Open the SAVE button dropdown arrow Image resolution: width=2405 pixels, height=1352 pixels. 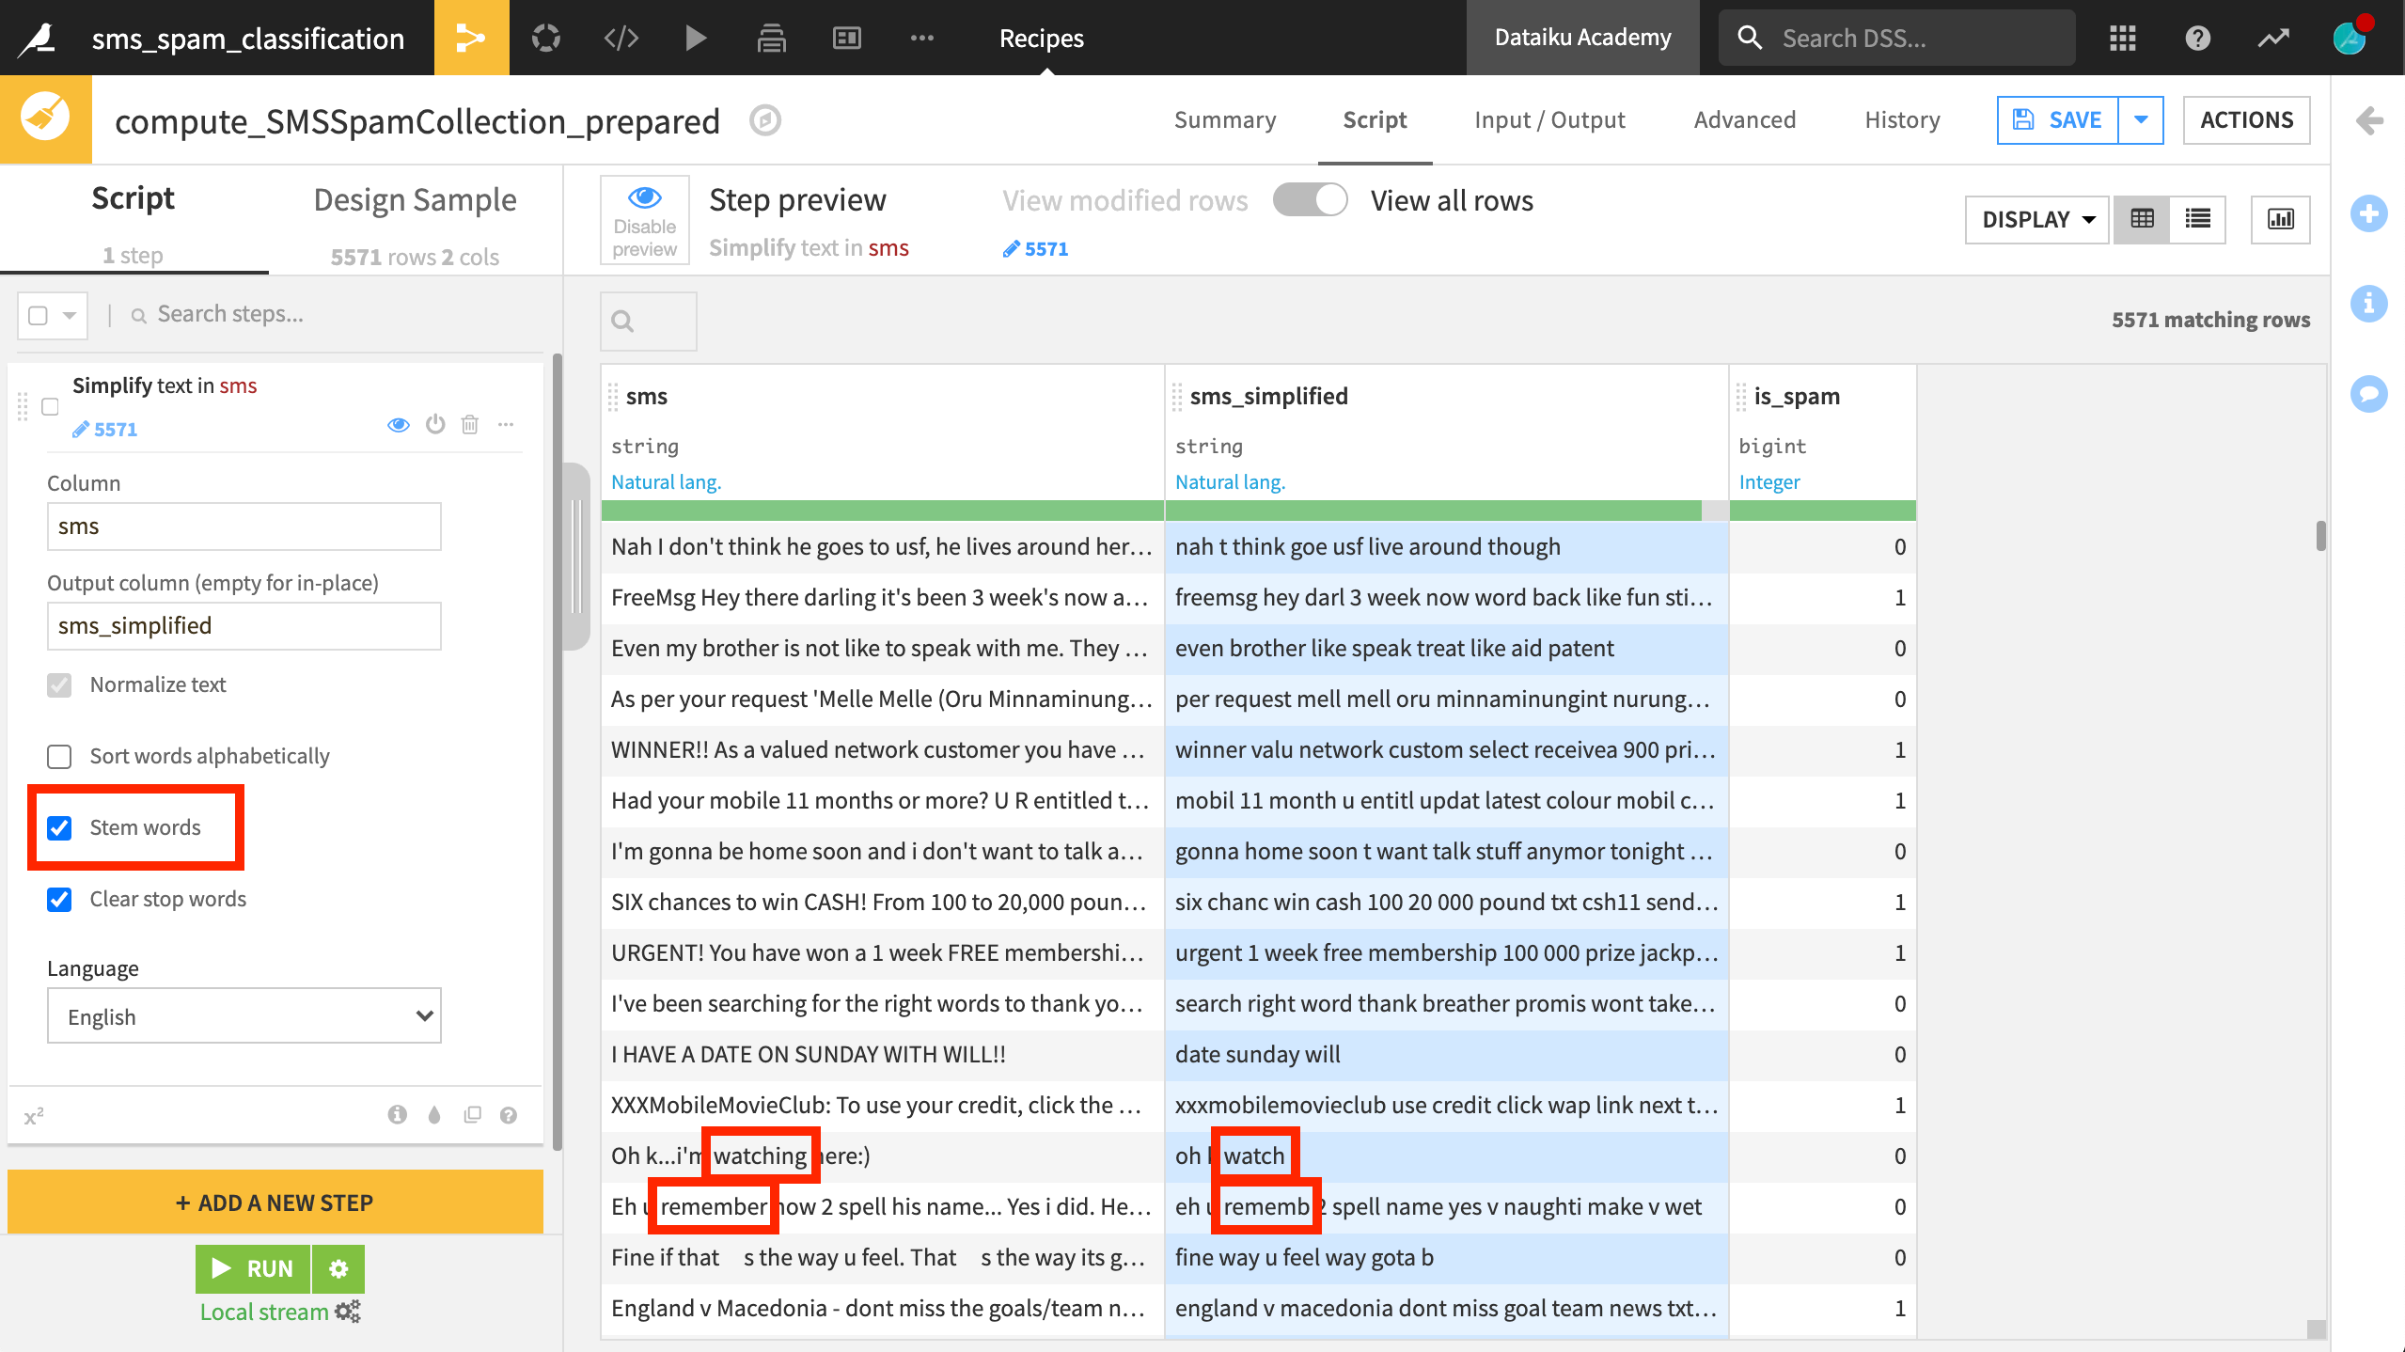pos(2141,120)
